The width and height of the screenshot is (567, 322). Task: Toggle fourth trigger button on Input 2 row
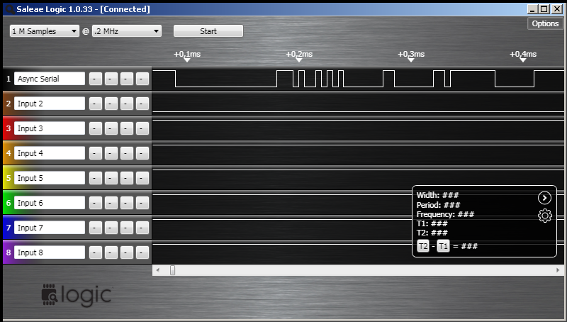point(142,104)
